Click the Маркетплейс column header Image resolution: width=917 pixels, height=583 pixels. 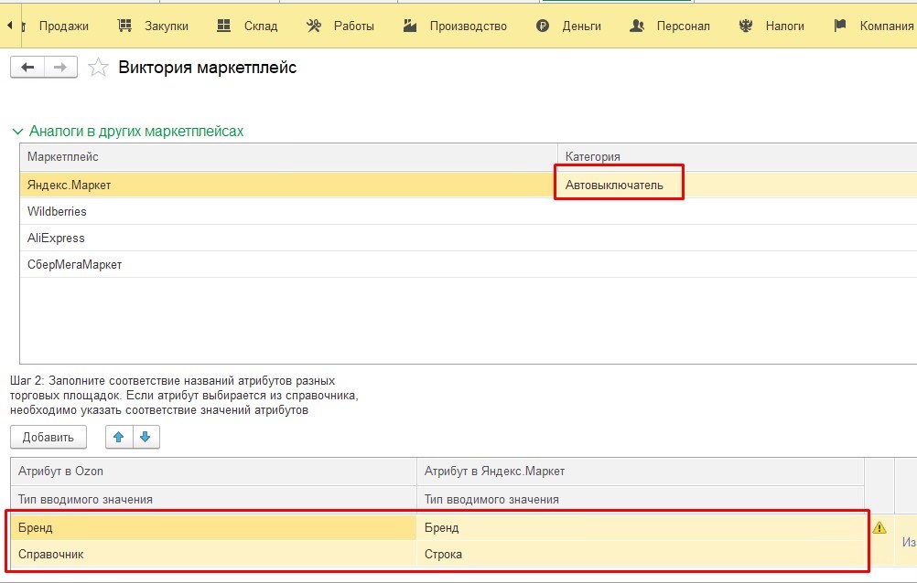click(289, 157)
